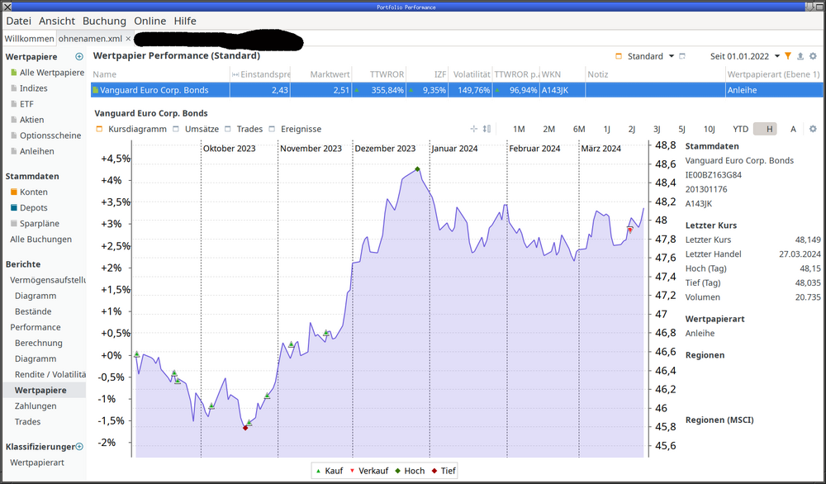Select the YTD chart period
Image resolution: width=826 pixels, height=484 pixels.
tap(740, 129)
